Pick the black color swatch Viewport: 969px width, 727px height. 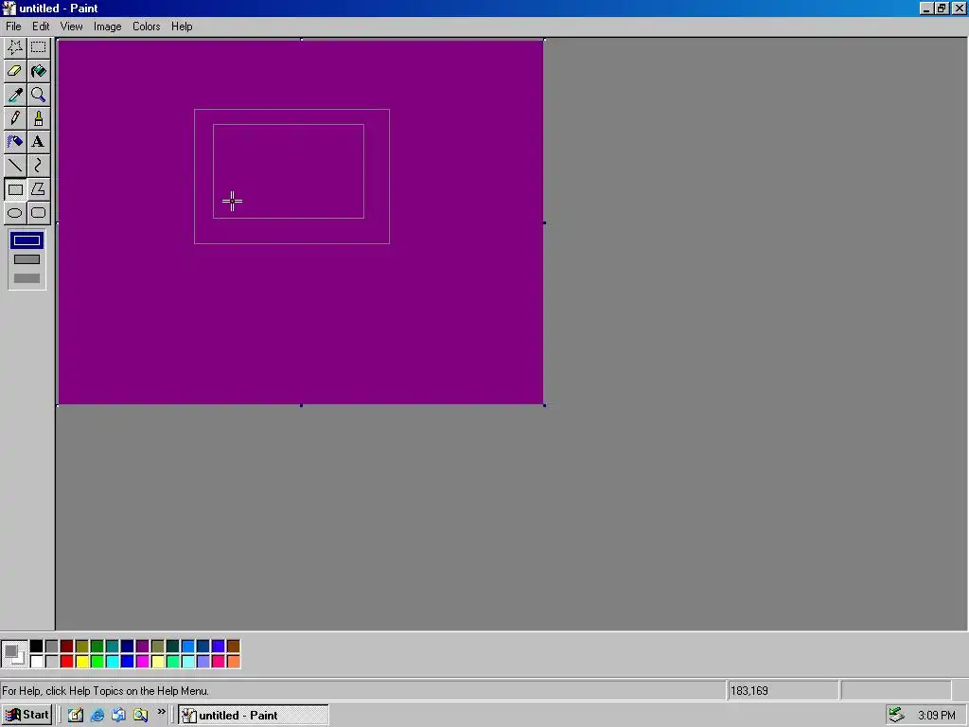pos(37,647)
